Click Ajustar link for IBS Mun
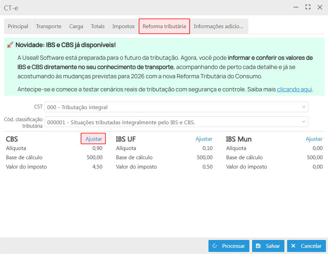This screenshot has height=254, width=328. [x=314, y=139]
